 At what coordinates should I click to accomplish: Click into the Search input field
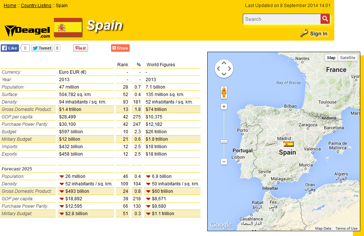[x=282, y=19]
